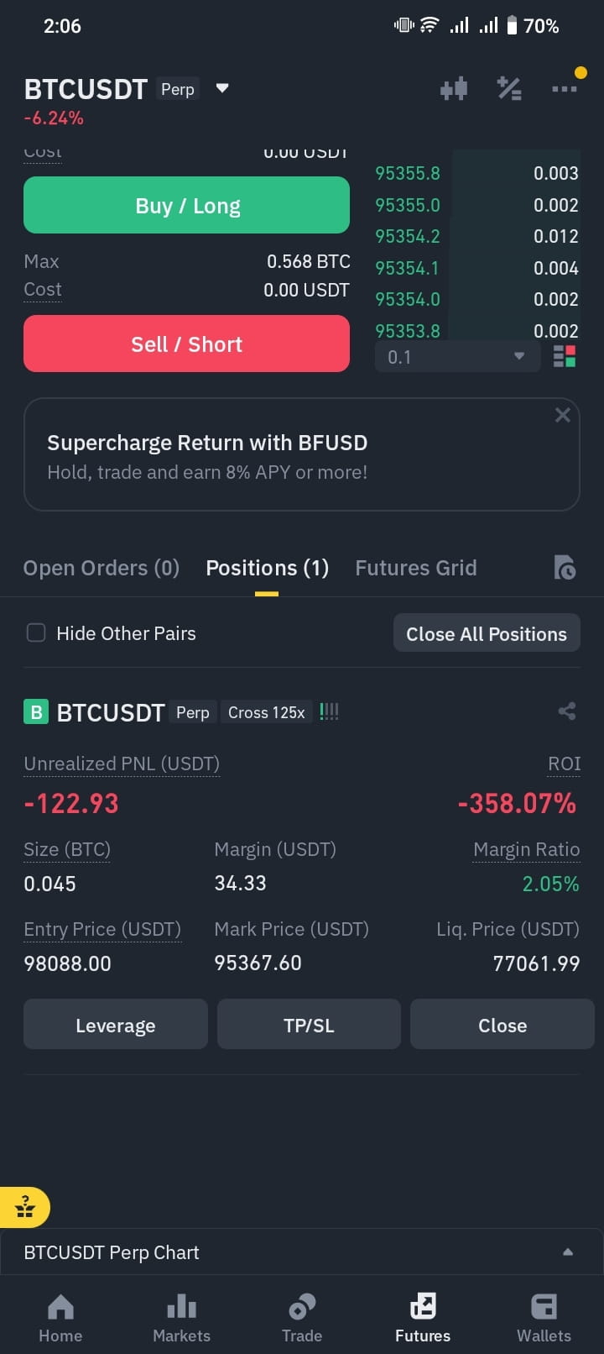Screen dimensions: 604x1354
Task: Tap Close All Positions
Action: [487, 633]
